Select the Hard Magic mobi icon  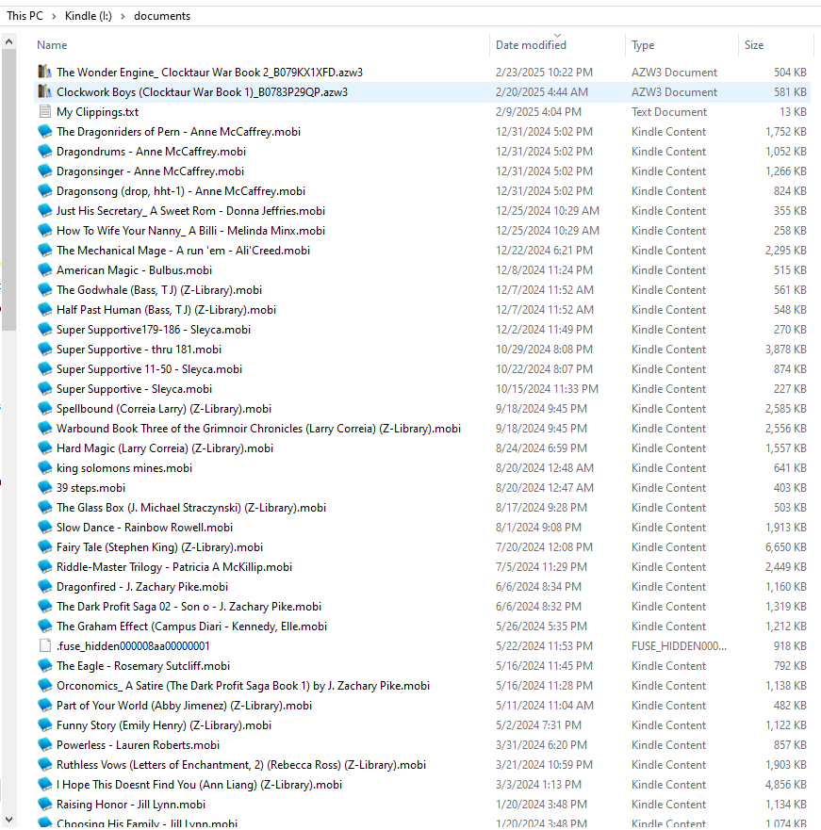[x=45, y=448]
